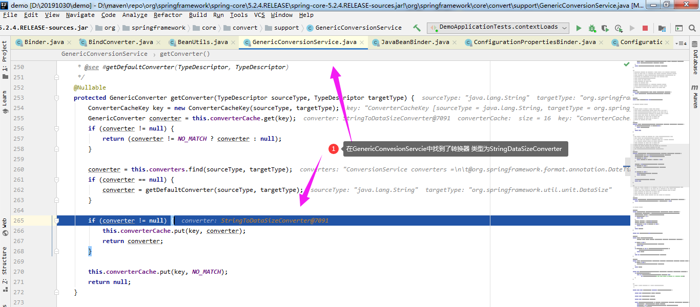
Task: Collapse the fold marker at line 265
Action: coord(57,221)
